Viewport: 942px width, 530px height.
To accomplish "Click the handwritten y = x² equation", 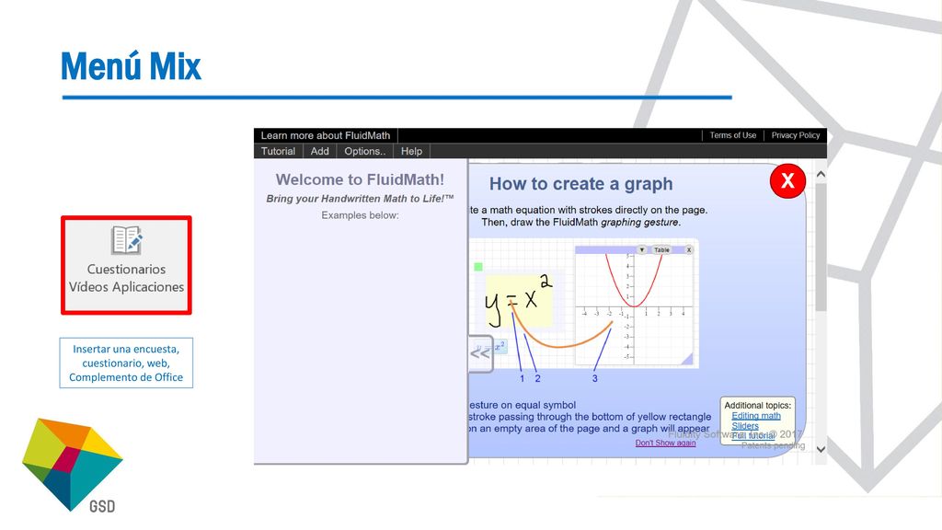I will click(x=519, y=299).
